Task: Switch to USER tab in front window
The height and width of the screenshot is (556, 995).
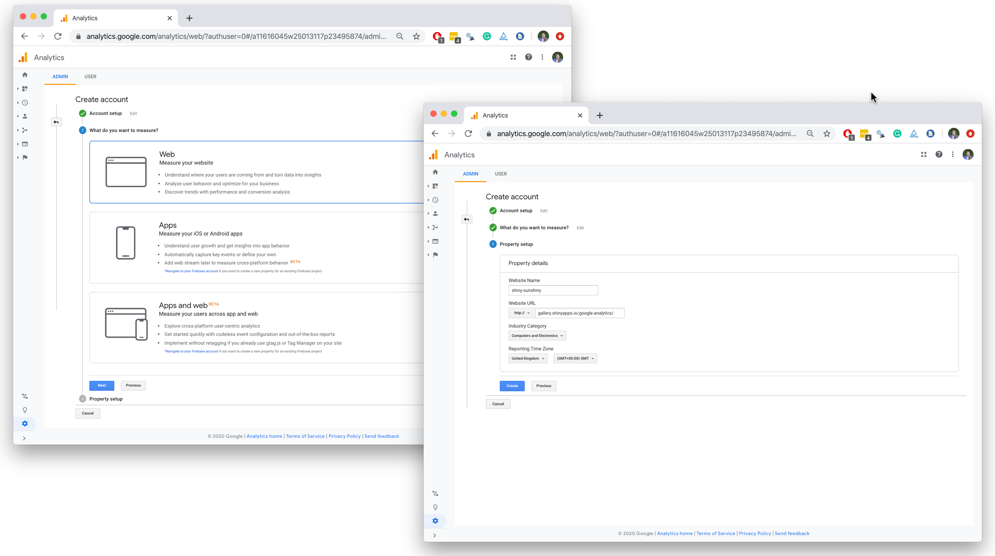Action: click(x=501, y=174)
